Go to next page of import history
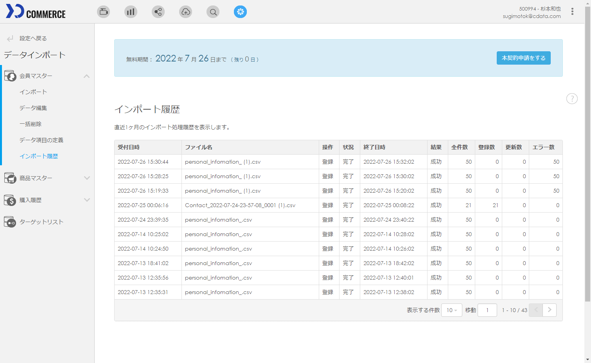Image resolution: width=591 pixels, height=363 pixels. click(x=549, y=310)
